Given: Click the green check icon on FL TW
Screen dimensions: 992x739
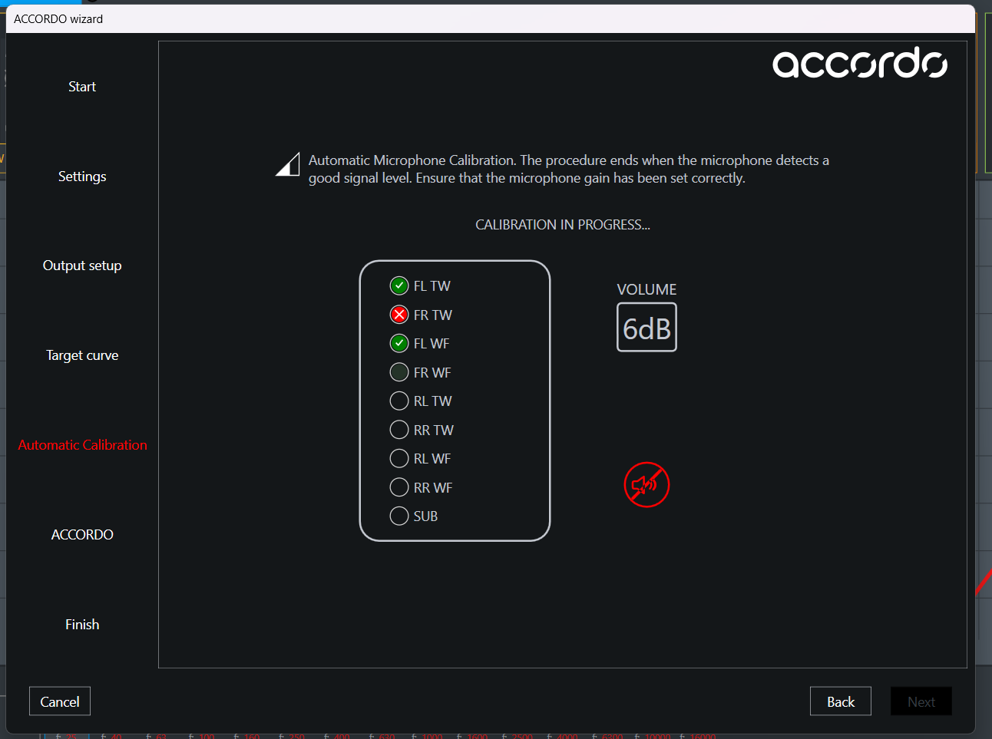Looking at the screenshot, I should click(399, 285).
